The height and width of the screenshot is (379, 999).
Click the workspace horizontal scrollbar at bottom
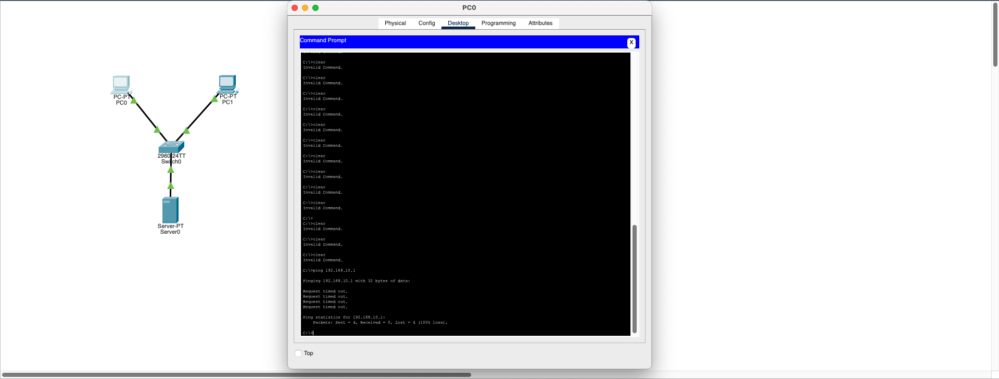(x=236, y=374)
